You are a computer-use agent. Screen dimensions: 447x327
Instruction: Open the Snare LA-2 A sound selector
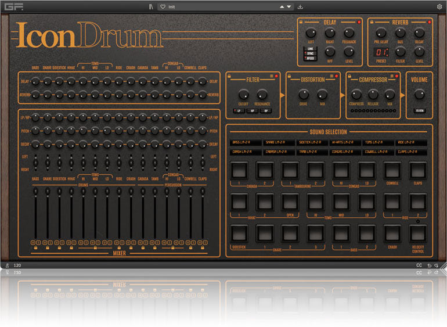[279, 142]
